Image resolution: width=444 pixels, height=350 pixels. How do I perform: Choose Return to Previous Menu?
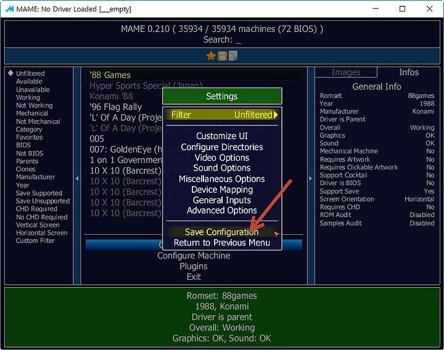(x=222, y=243)
